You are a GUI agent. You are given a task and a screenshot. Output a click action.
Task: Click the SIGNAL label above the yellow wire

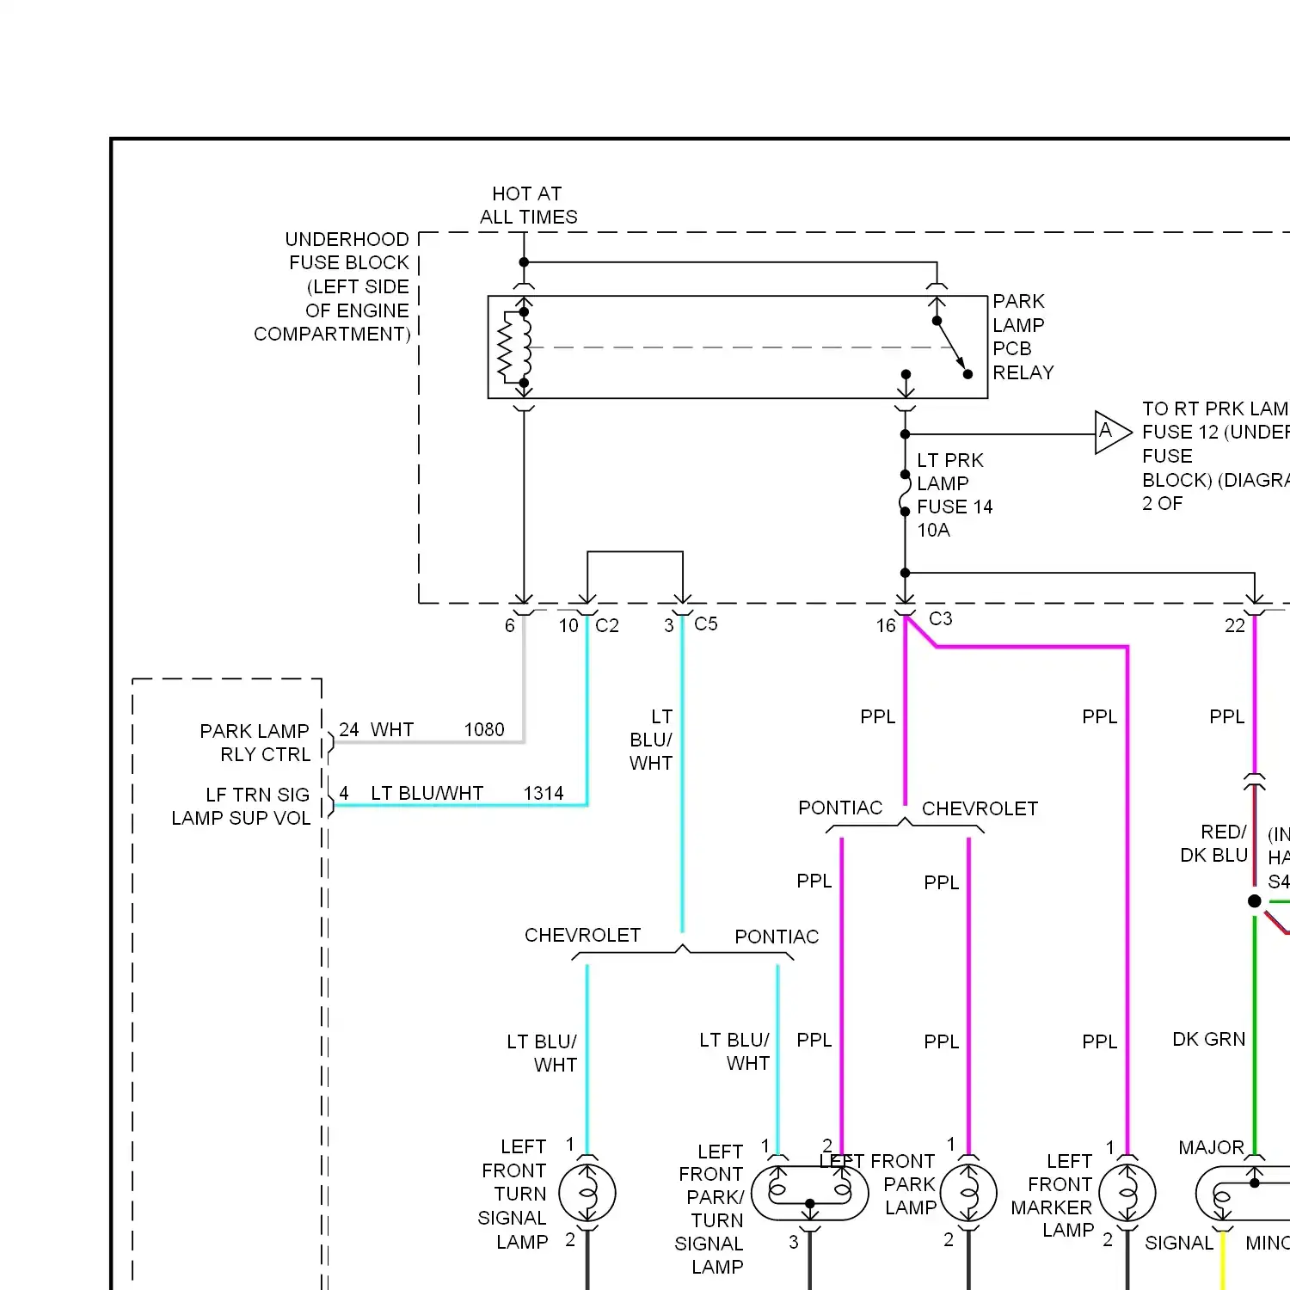[1179, 1243]
